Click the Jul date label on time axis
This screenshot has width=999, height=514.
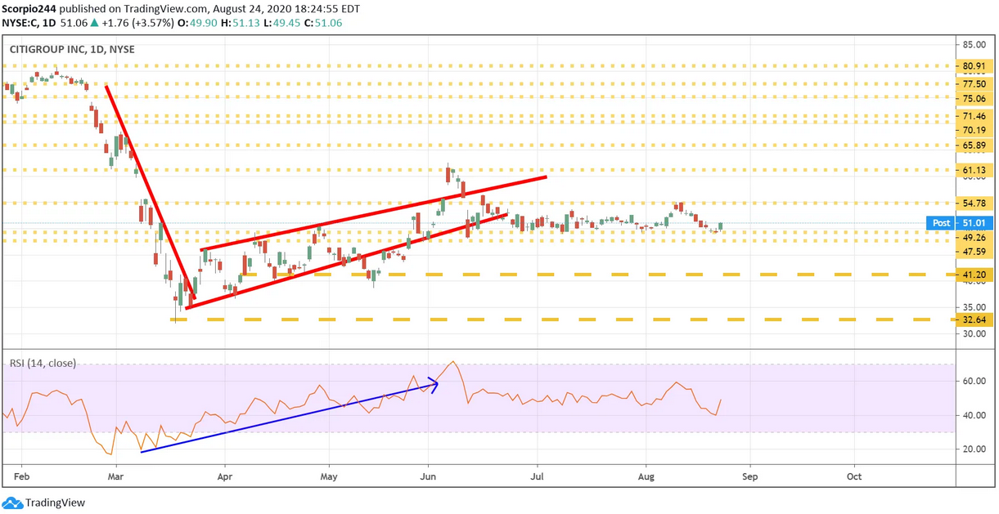[538, 475]
